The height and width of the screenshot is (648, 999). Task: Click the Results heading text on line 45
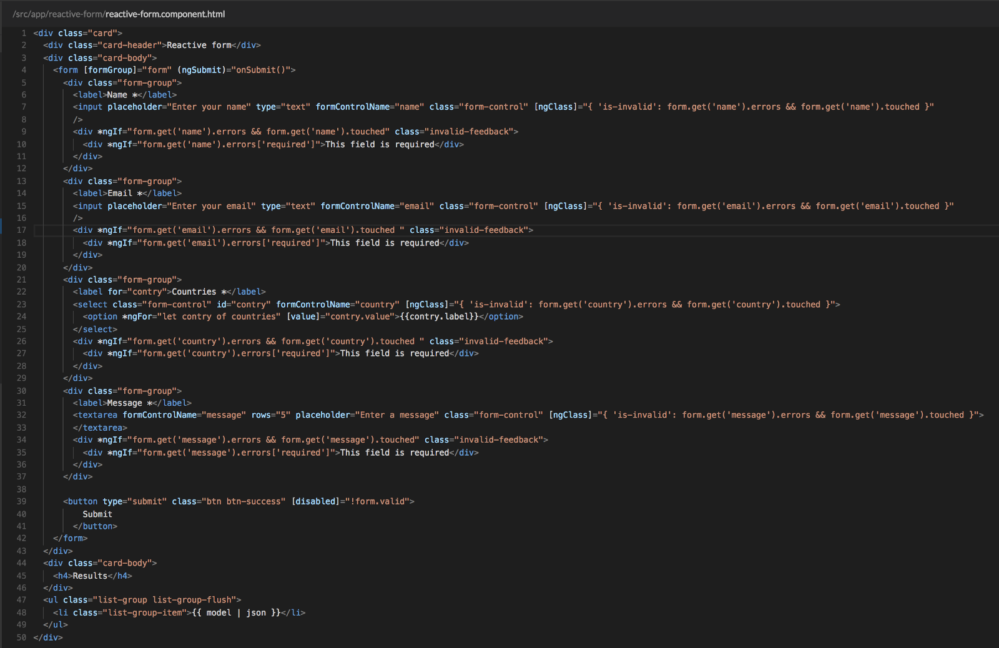click(x=90, y=576)
